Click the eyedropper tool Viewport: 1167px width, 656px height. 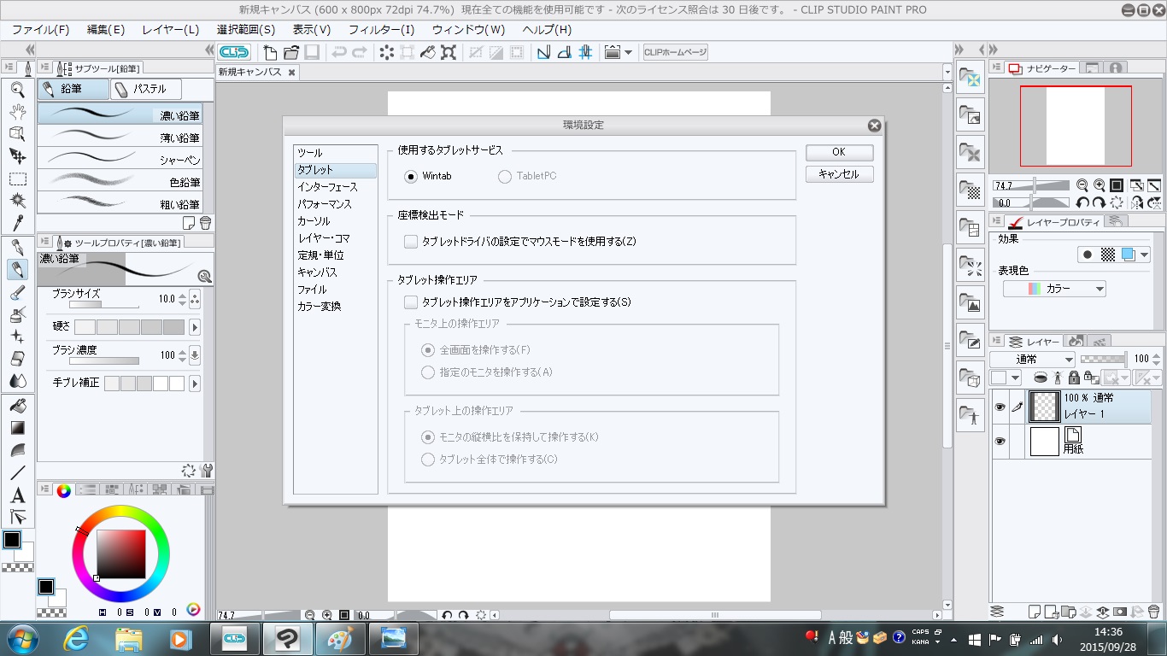click(17, 224)
